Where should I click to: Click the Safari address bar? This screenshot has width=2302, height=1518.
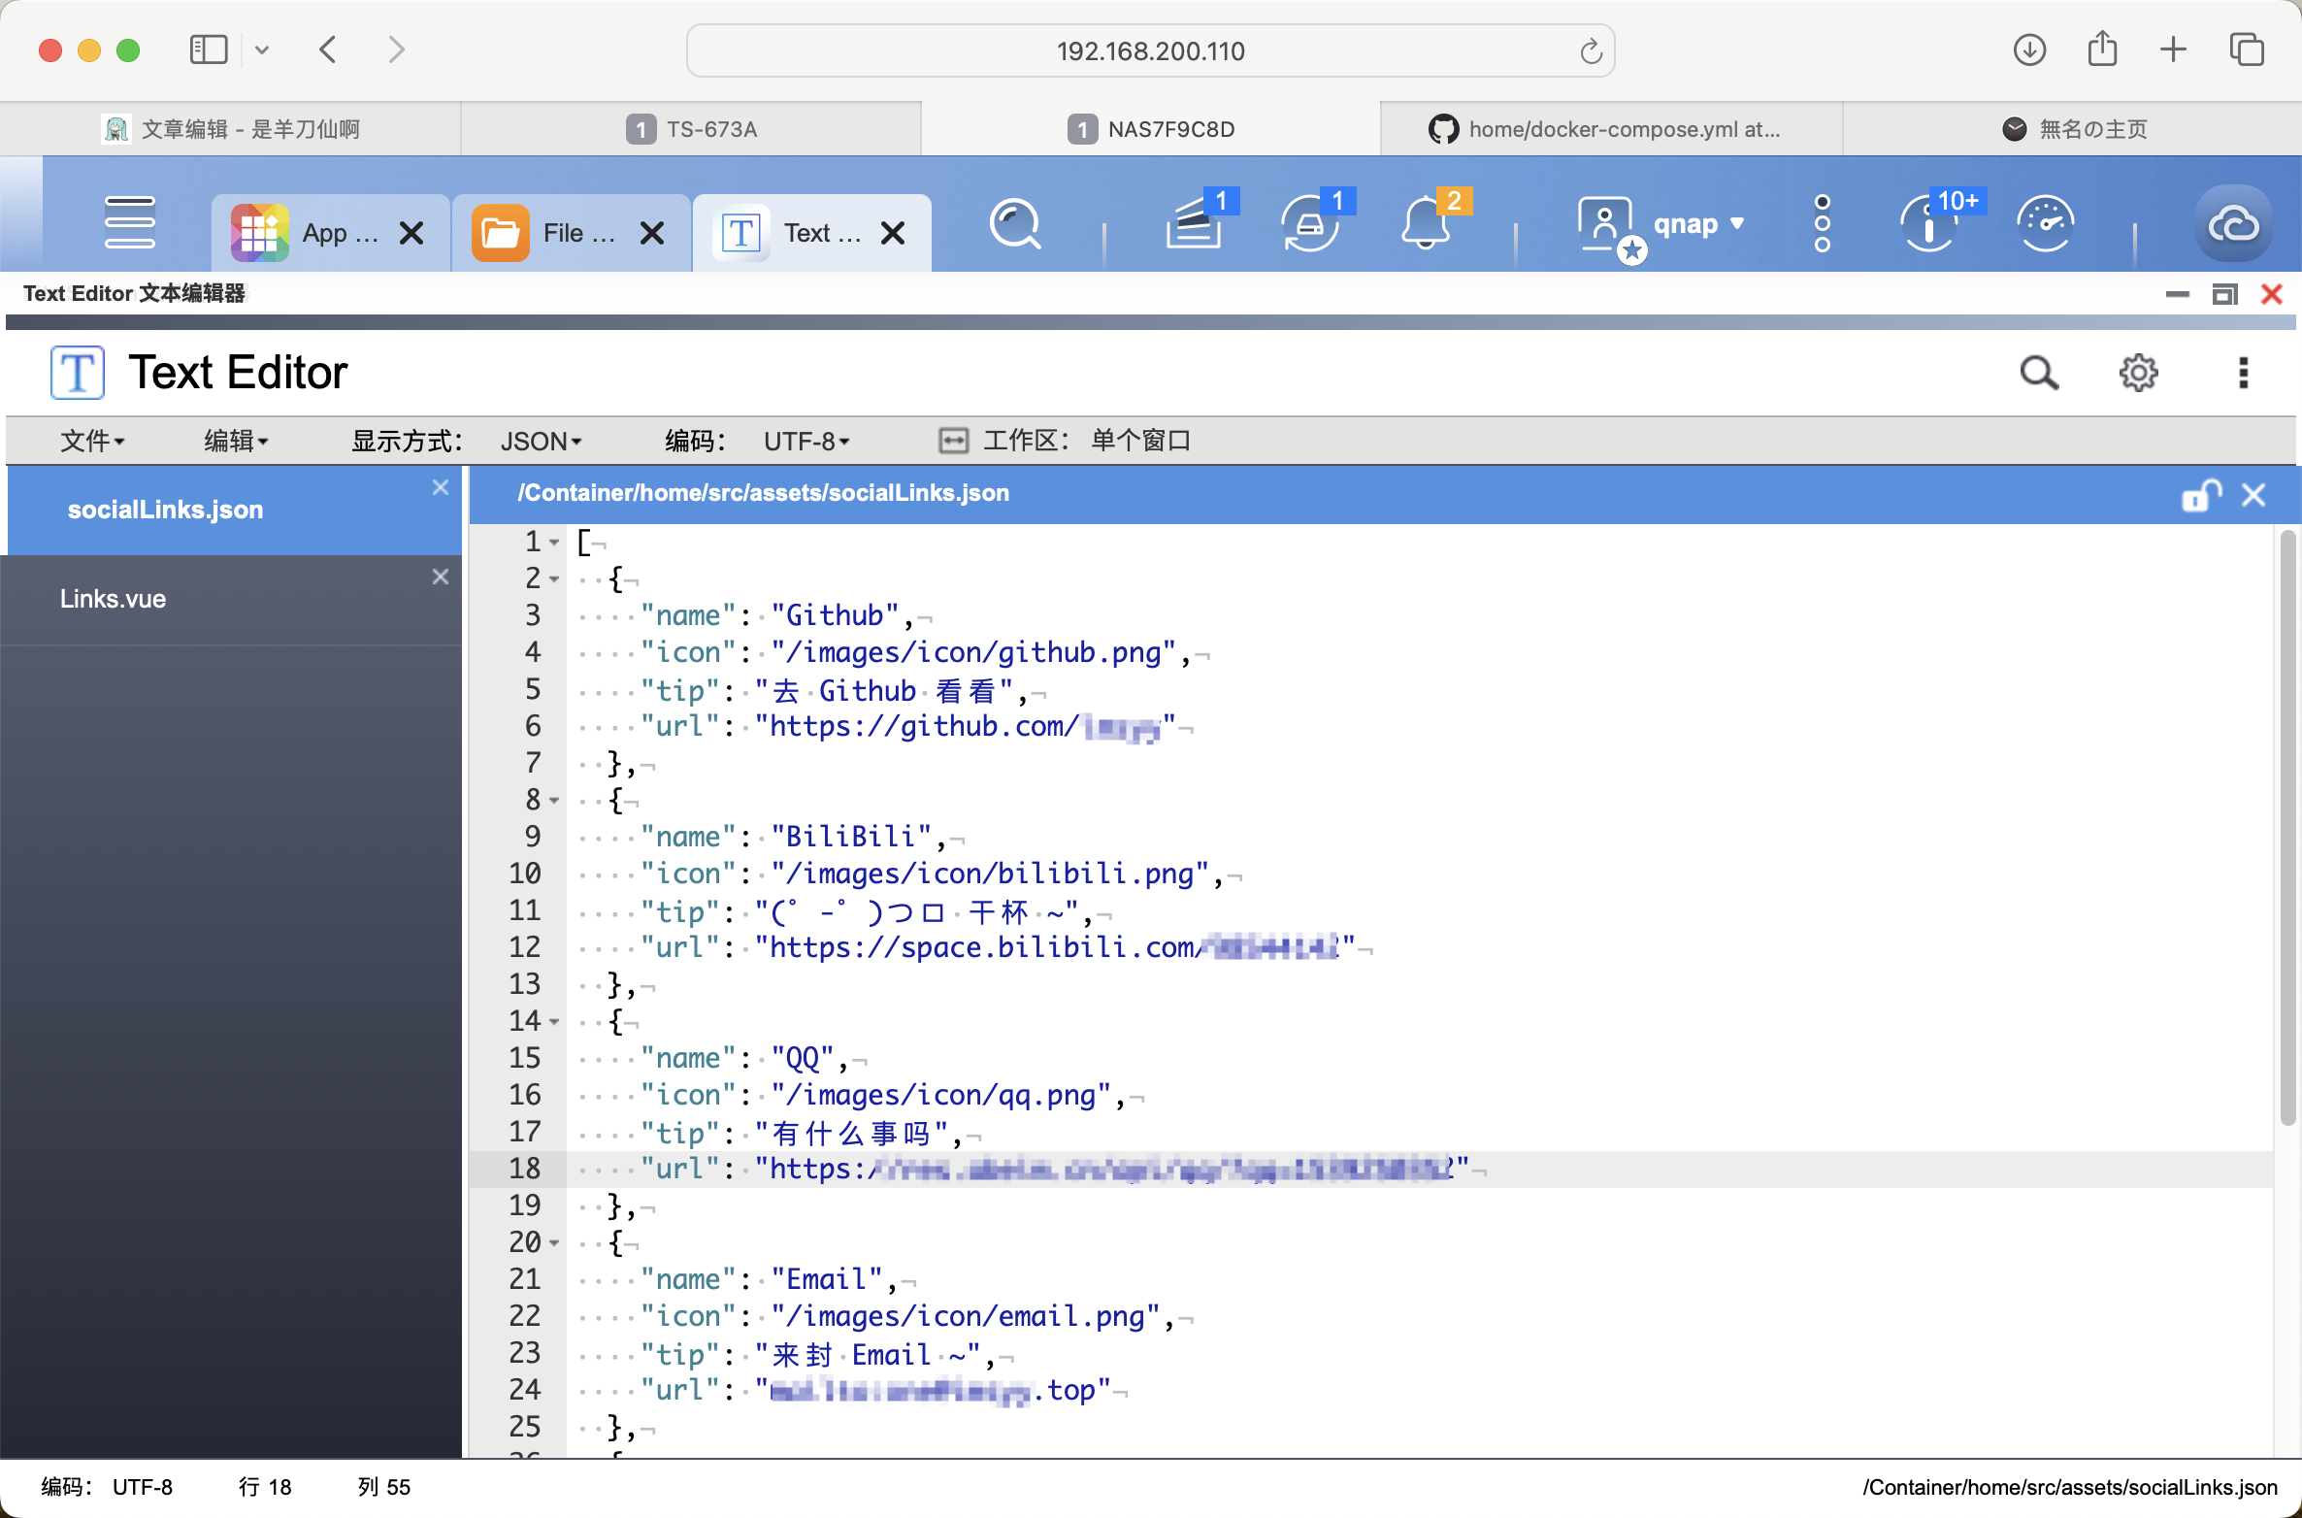pyautogui.click(x=1150, y=50)
